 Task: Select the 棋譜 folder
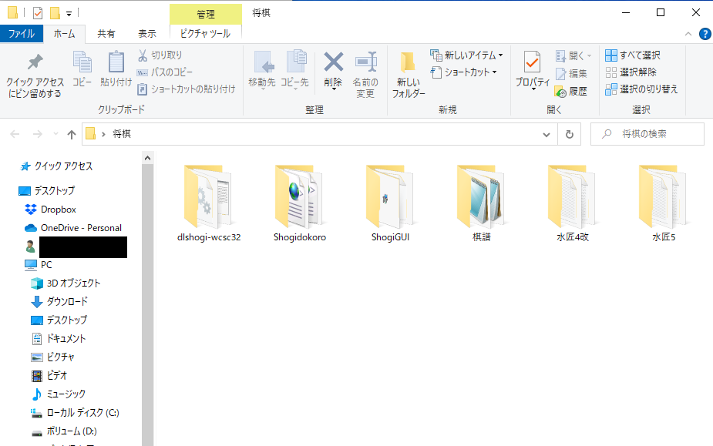point(482,203)
